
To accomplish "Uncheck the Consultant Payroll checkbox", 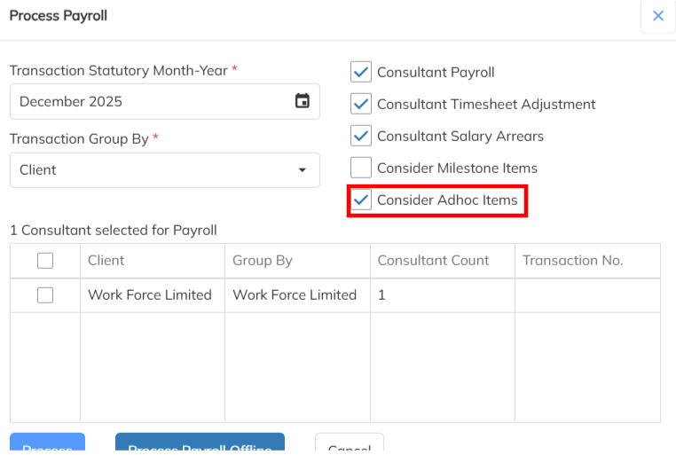I will coord(361,73).
